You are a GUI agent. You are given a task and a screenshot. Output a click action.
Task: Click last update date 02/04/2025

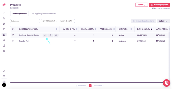click(x=160, y=35)
